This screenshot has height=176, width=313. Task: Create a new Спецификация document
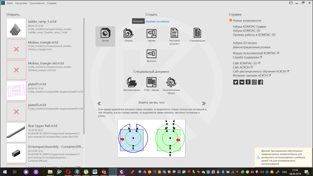coord(197,35)
